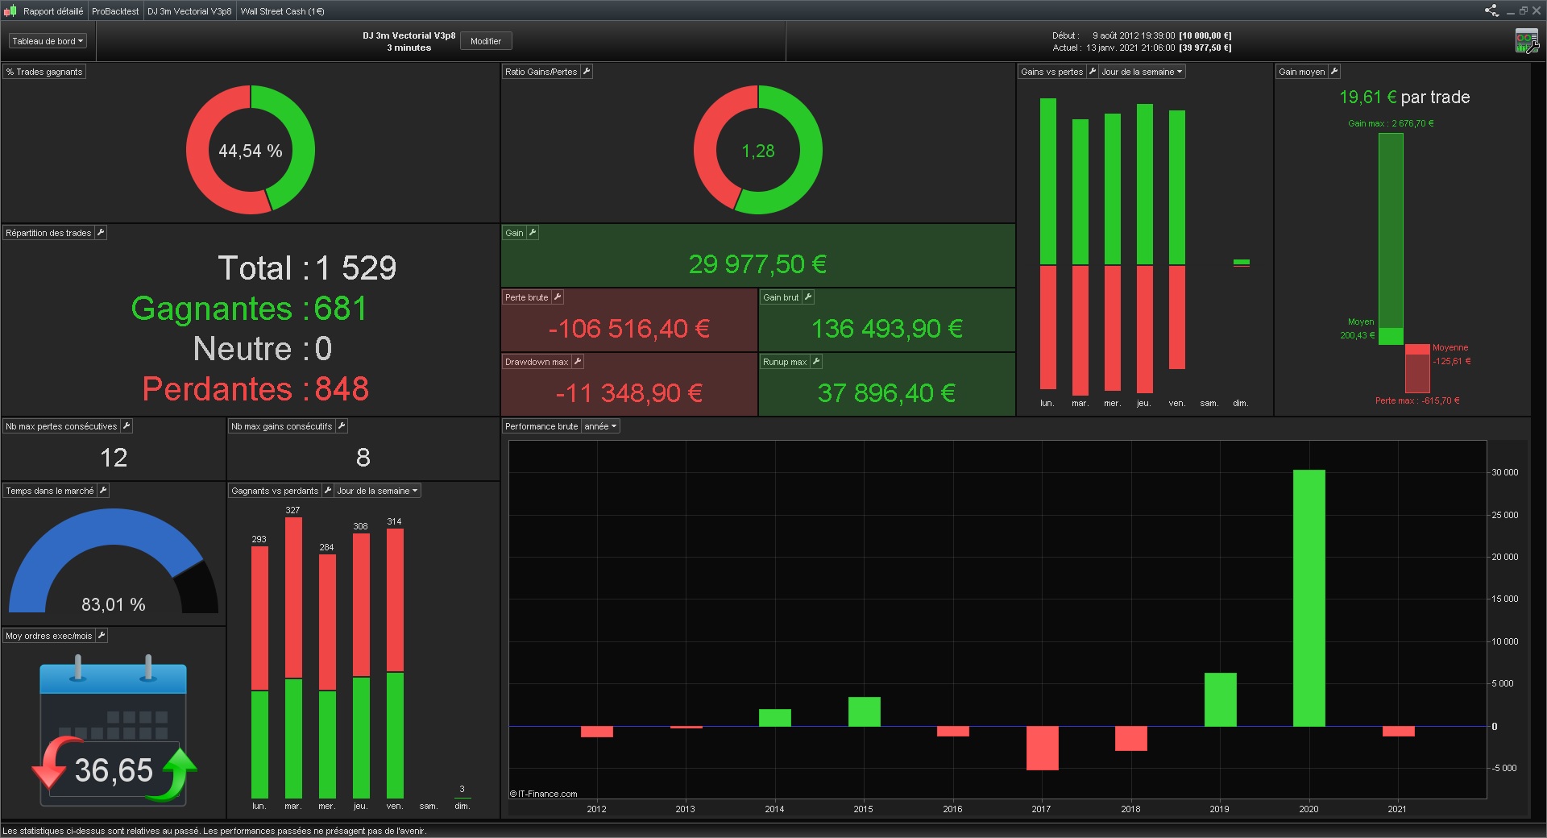Click the % Trades gagnants panel label
Viewport: 1547px width, 838px height.
tap(44, 72)
